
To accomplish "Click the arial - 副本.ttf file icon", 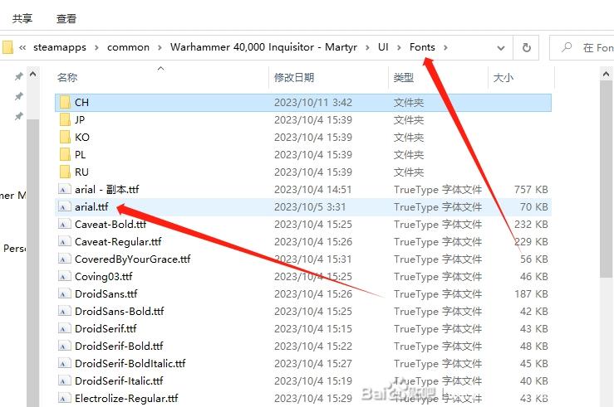I will coord(64,190).
